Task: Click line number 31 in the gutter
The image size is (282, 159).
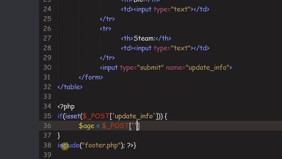Action: (47, 77)
